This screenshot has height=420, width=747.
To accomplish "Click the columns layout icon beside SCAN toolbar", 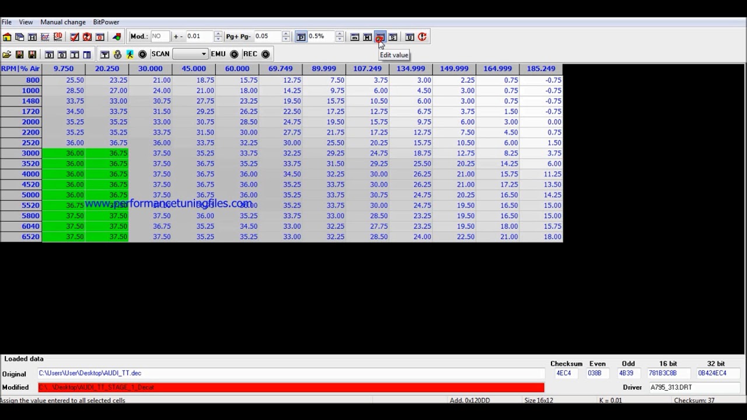I will 87,54.
